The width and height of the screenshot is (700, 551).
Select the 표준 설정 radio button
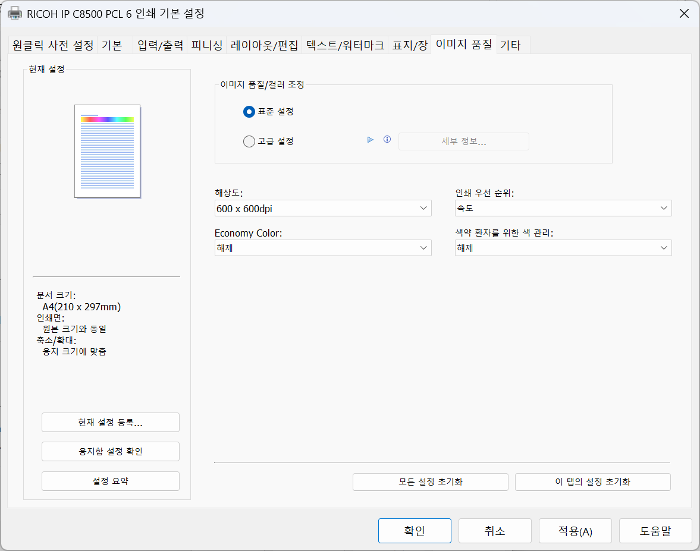coord(249,112)
